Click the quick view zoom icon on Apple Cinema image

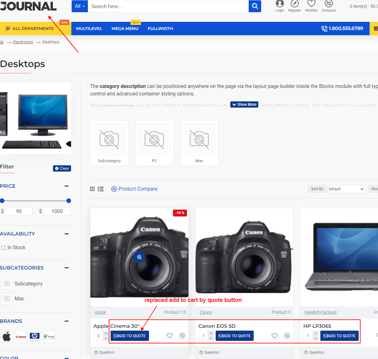pyautogui.click(x=139, y=257)
